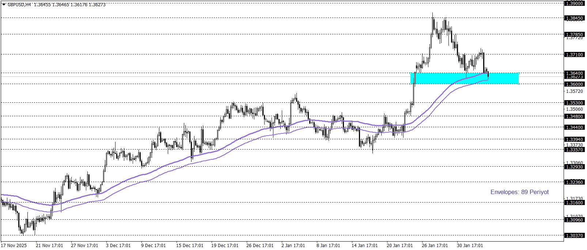Click the '14 Jan 17:01' time label

click(365, 245)
